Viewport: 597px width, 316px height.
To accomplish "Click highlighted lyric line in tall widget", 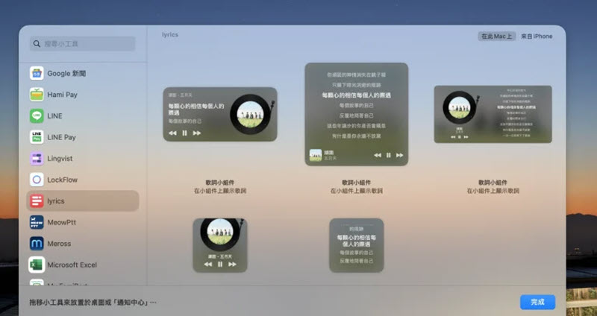I will coord(357,95).
